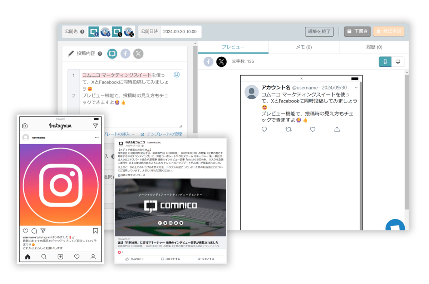This screenshot has width=429, height=284.
Task: Click the Instagram logo post image
Action: [60, 185]
